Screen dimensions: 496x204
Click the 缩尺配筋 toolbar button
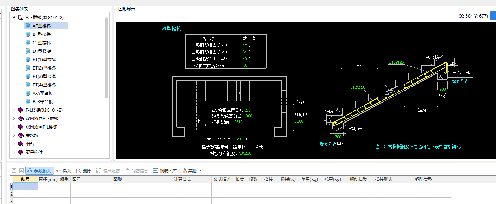click(x=108, y=171)
